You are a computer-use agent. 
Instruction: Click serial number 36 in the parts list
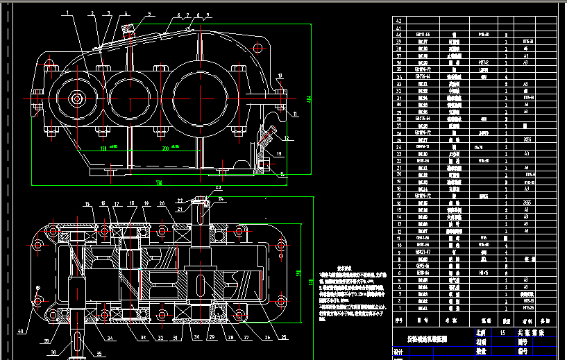tap(399, 62)
